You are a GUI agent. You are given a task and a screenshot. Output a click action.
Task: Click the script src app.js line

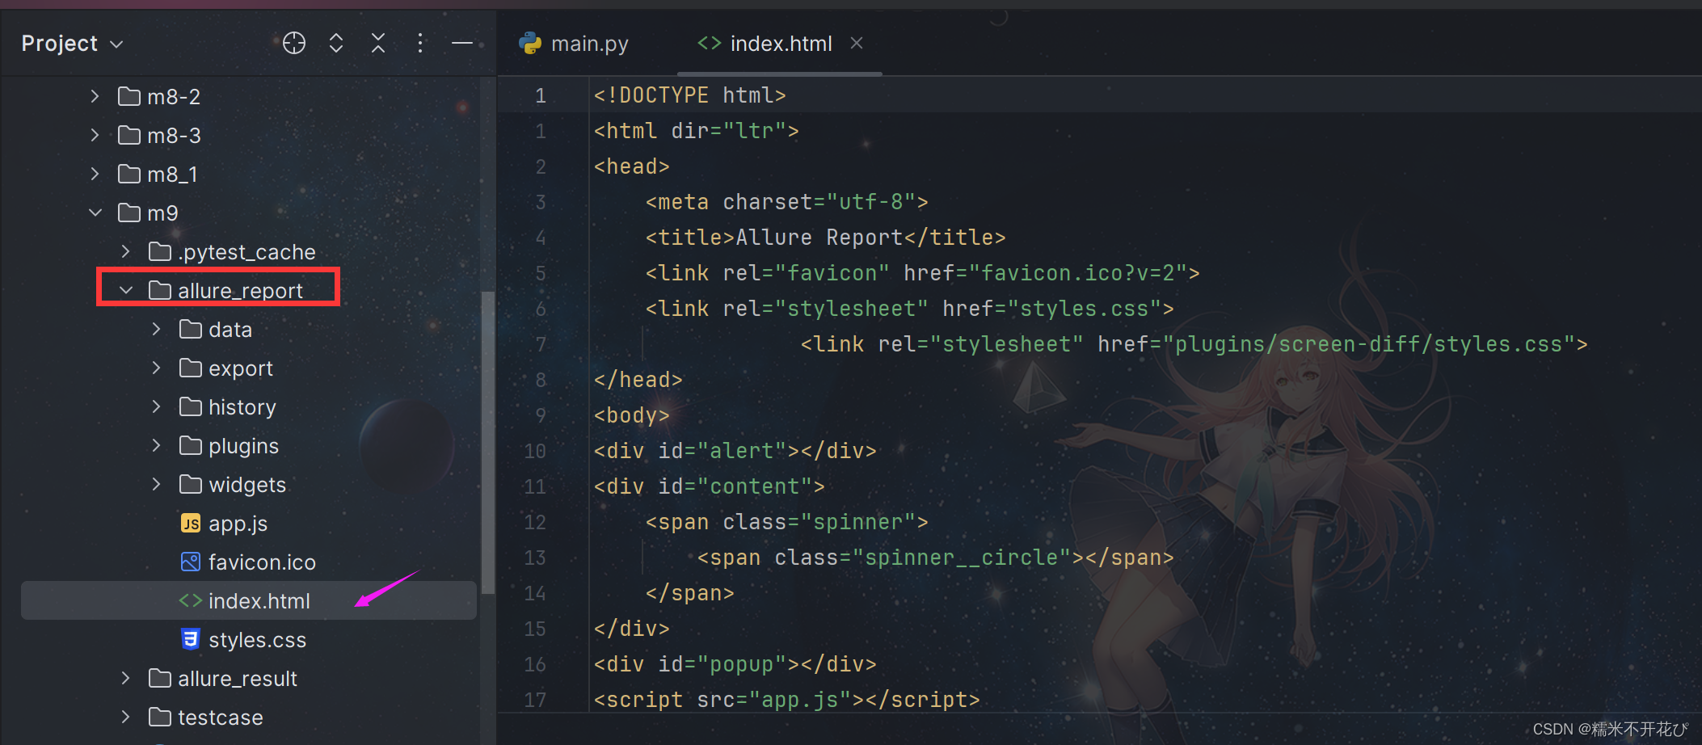click(786, 700)
